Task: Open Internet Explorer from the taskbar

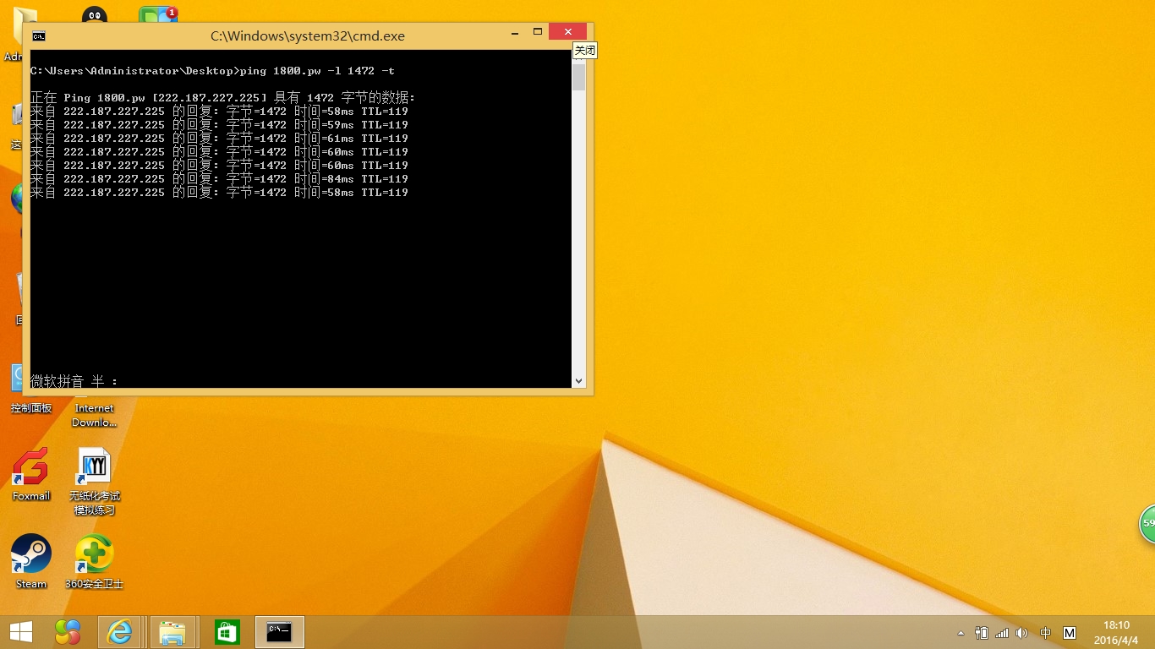Action: coord(120,632)
